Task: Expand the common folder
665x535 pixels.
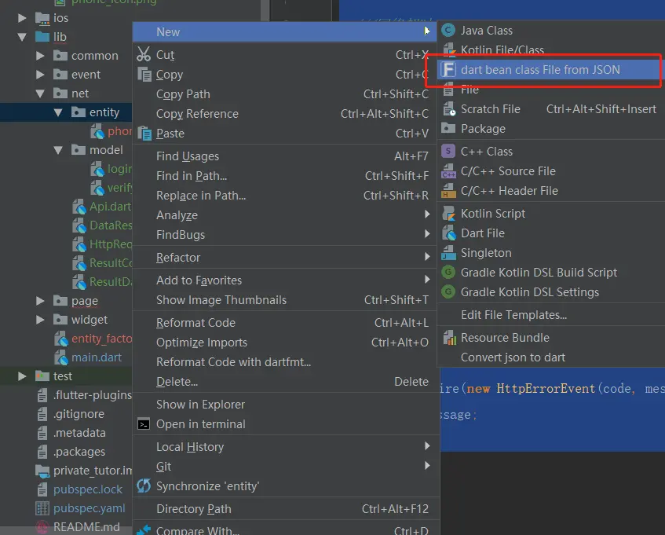Action: pyautogui.click(x=40, y=56)
